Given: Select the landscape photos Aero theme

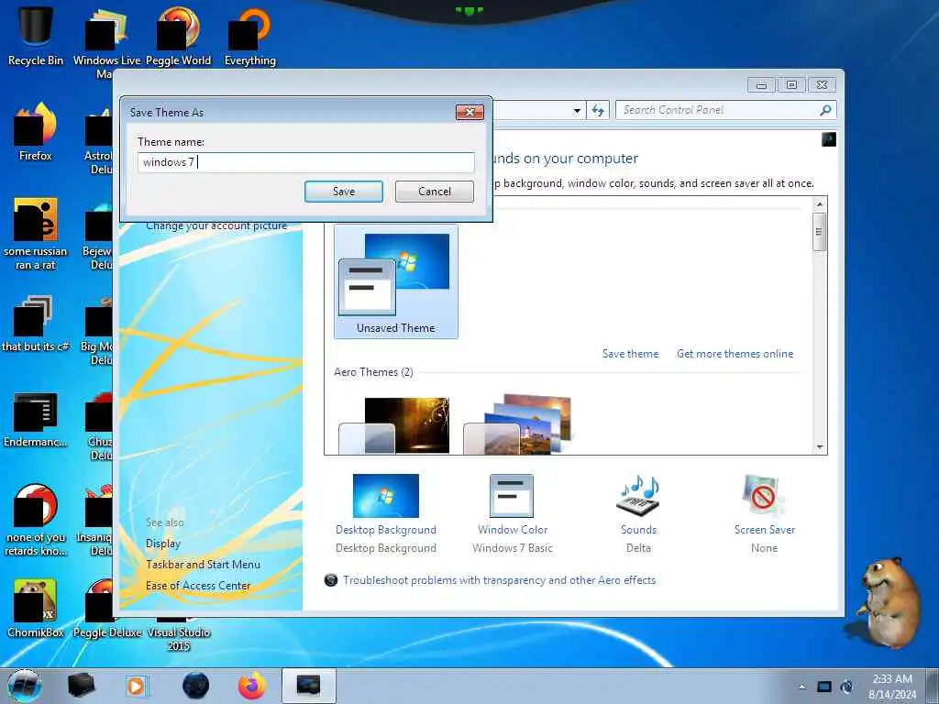Looking at the screenshot, I should pyautogui.click(x=518, y=423).
